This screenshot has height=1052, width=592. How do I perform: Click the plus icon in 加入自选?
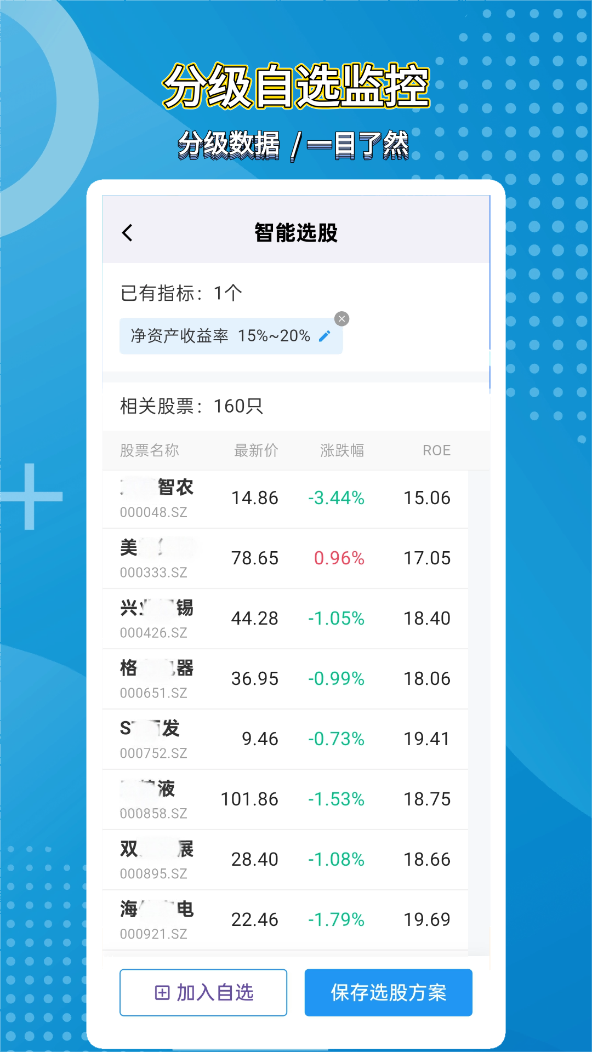(x=162, y=992)
